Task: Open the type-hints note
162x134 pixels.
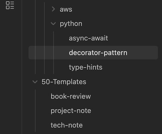Action: click(86, 67)
